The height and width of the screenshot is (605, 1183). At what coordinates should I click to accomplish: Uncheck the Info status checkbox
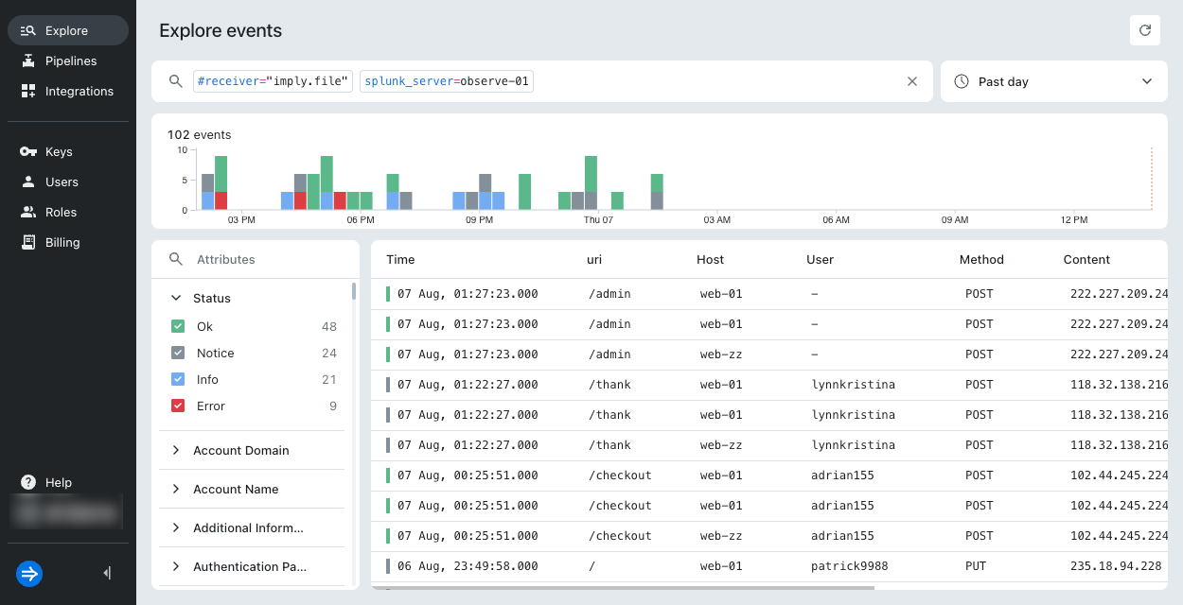(178, 379)
